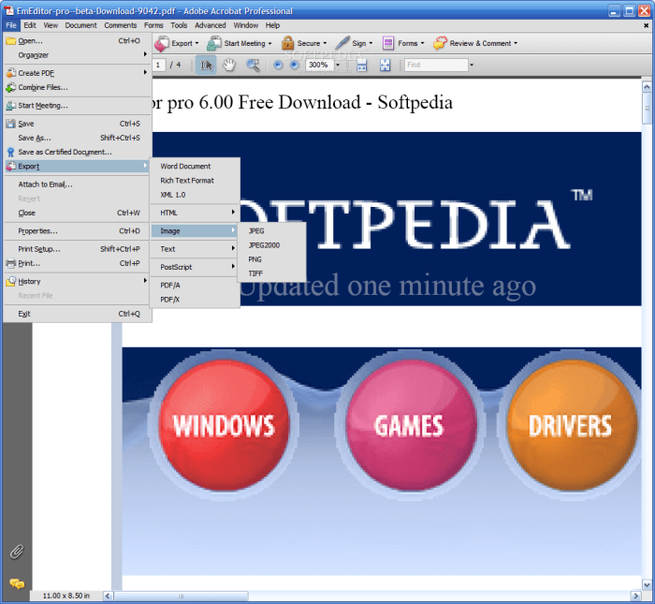
Task: Click the Fit Page icon
Action: pyautogui.click(x=385, y=65)
